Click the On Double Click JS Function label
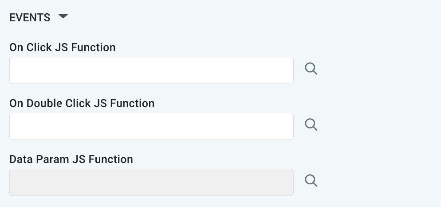The height and width of the screenshot is (207, 441). click(x=82, y=103)
